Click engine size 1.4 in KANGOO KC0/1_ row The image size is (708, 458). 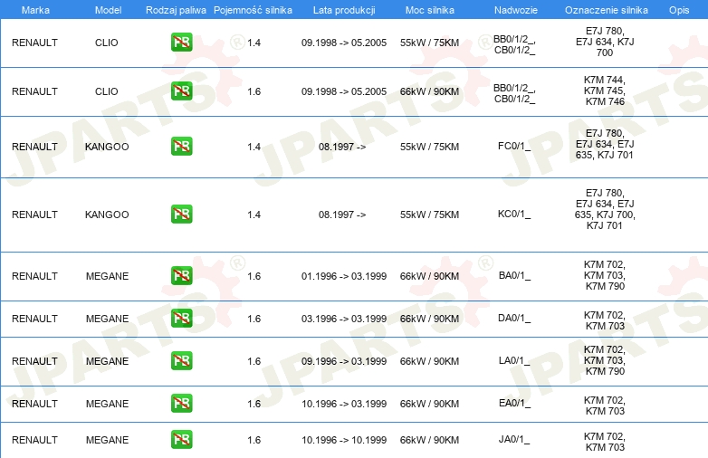[x=254, y=215]
